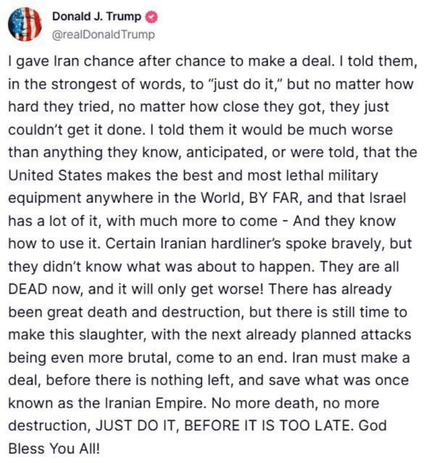Click the @realDonaldTrump handle
Screen dimensions: 429x463
(x=104, y=34)
